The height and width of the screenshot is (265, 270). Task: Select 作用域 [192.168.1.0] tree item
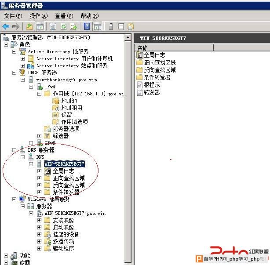point(88,94)
